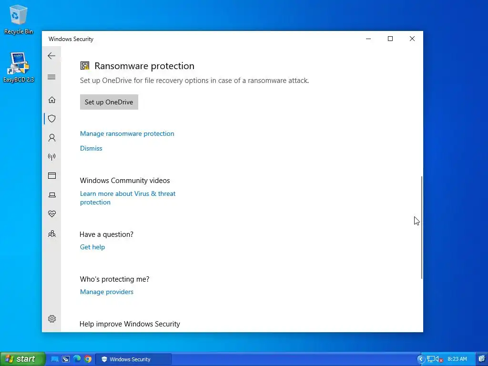Open the Start menu
Viewport: 488px width, 366px height.
[22, 359]
